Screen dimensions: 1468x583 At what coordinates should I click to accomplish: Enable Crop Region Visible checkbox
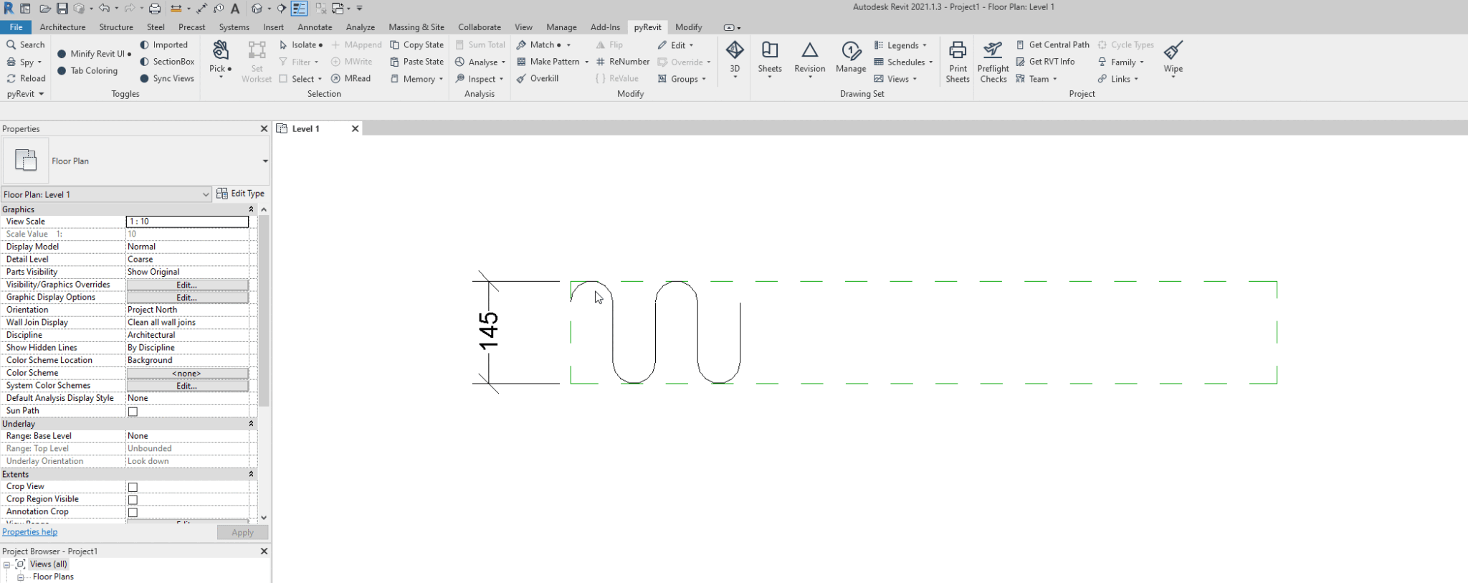tap(133, 500)
